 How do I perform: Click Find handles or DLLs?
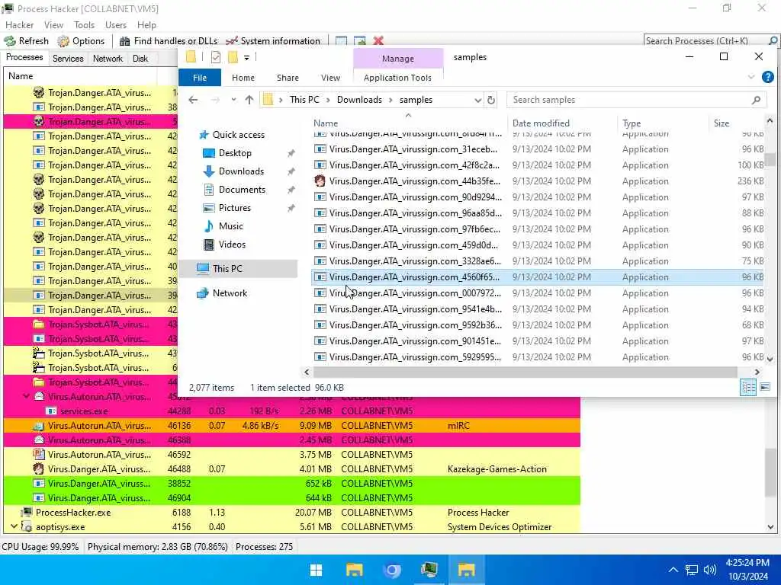(x=169, y=41)
